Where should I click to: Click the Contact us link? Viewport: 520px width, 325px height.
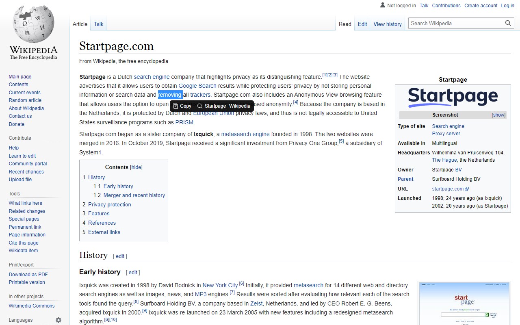tap(20, 116)
